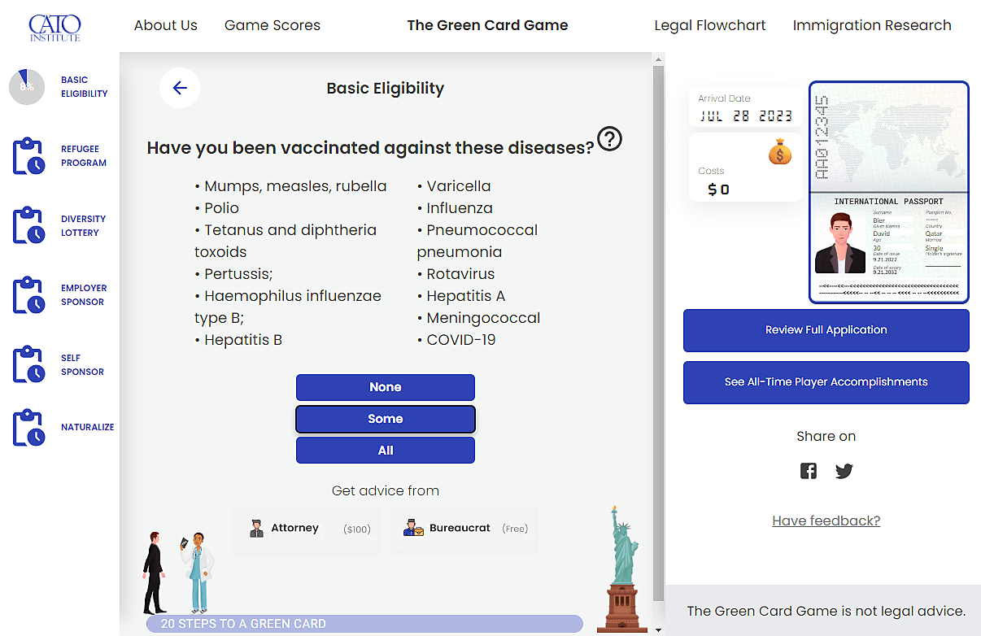
Task: Open the About Us menu
Action: tap(166, 25)
